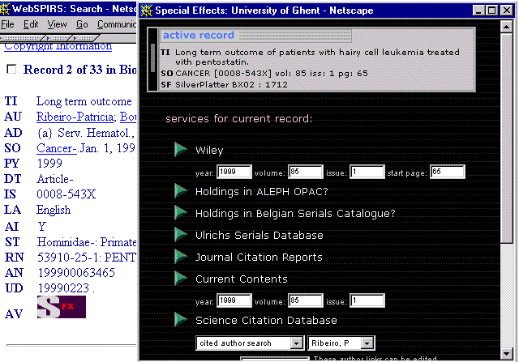Open Go menu in WebSPIRS window
Image resolution: width=519 pixels, height=362 pixels.
82,24
